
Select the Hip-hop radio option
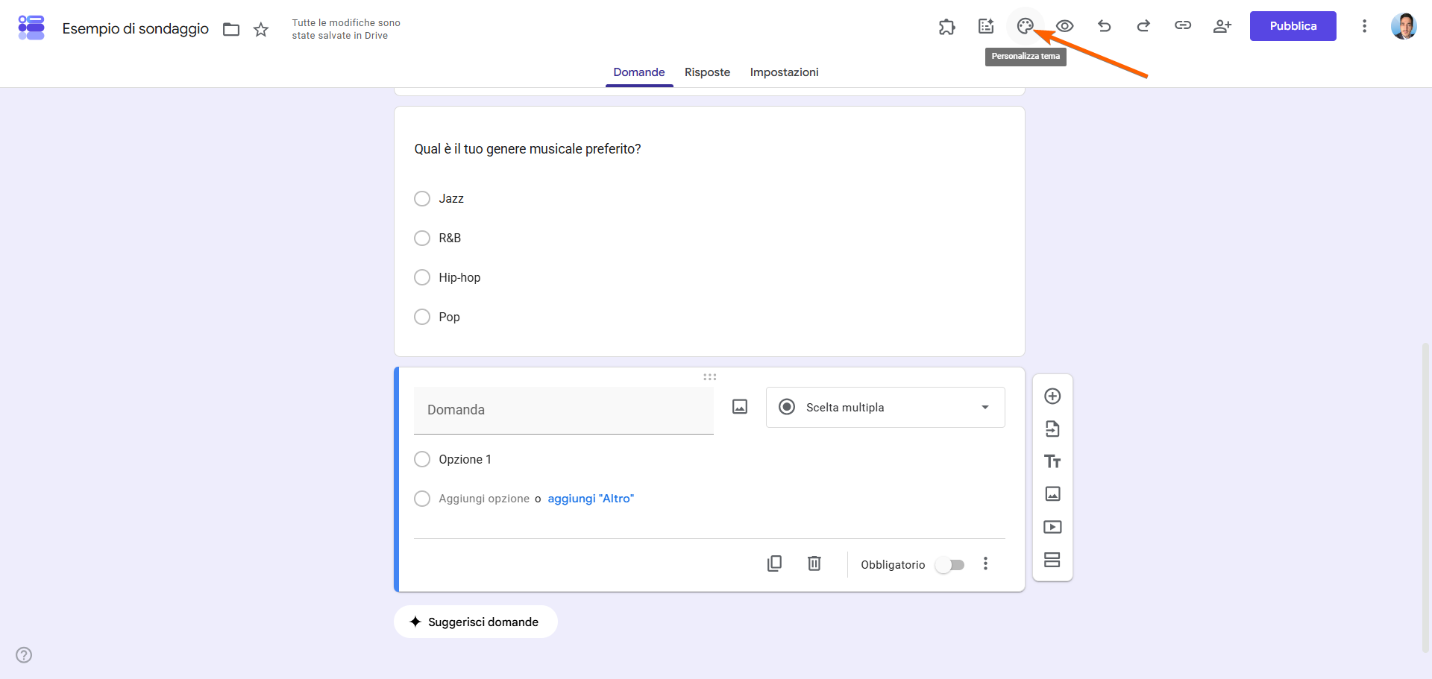click(x=422, y=277)
